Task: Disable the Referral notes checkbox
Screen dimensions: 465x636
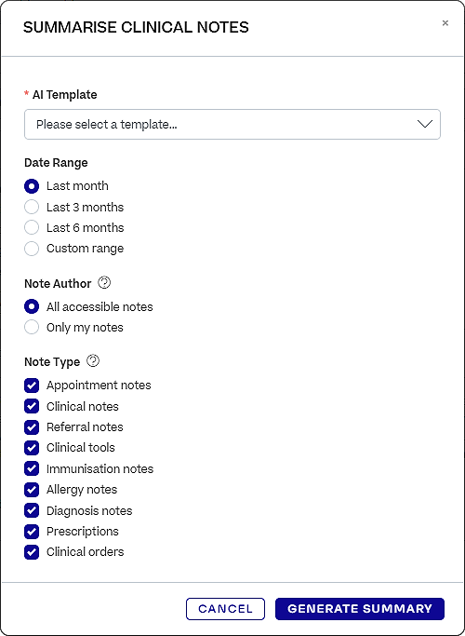Action: click(32, 427)
